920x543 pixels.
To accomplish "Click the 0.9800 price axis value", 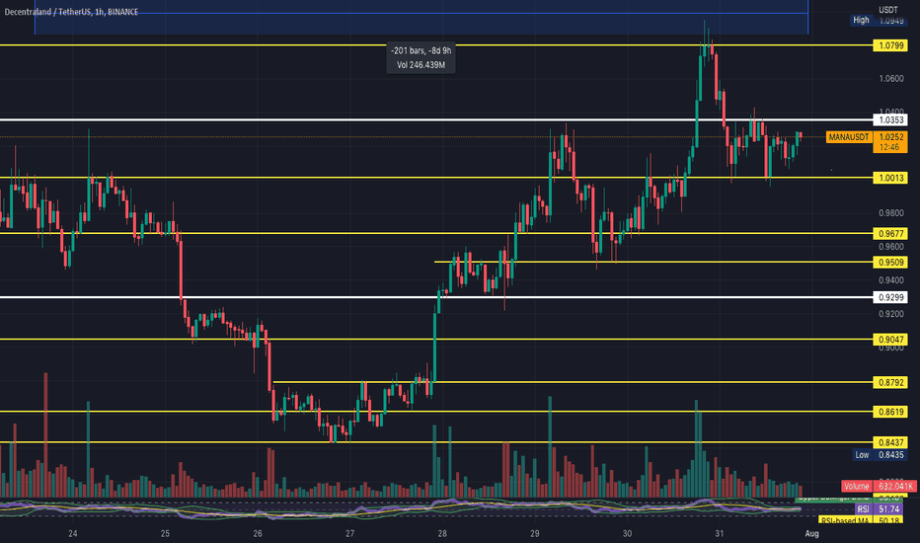I will 890,213.
